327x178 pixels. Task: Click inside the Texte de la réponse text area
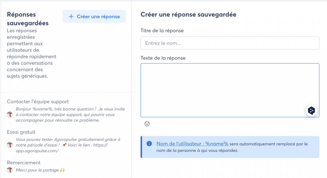230,90
